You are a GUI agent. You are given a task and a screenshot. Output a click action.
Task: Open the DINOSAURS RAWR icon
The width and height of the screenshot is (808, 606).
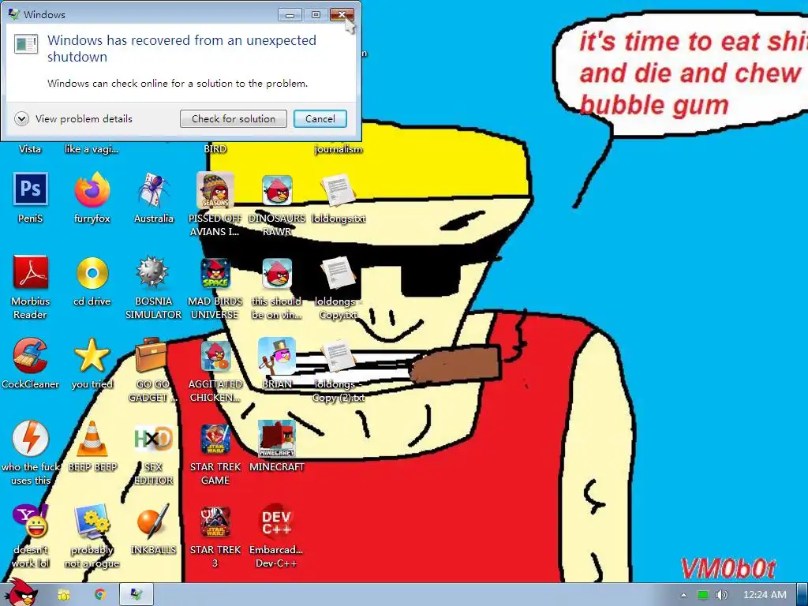(x=277, y=189)
